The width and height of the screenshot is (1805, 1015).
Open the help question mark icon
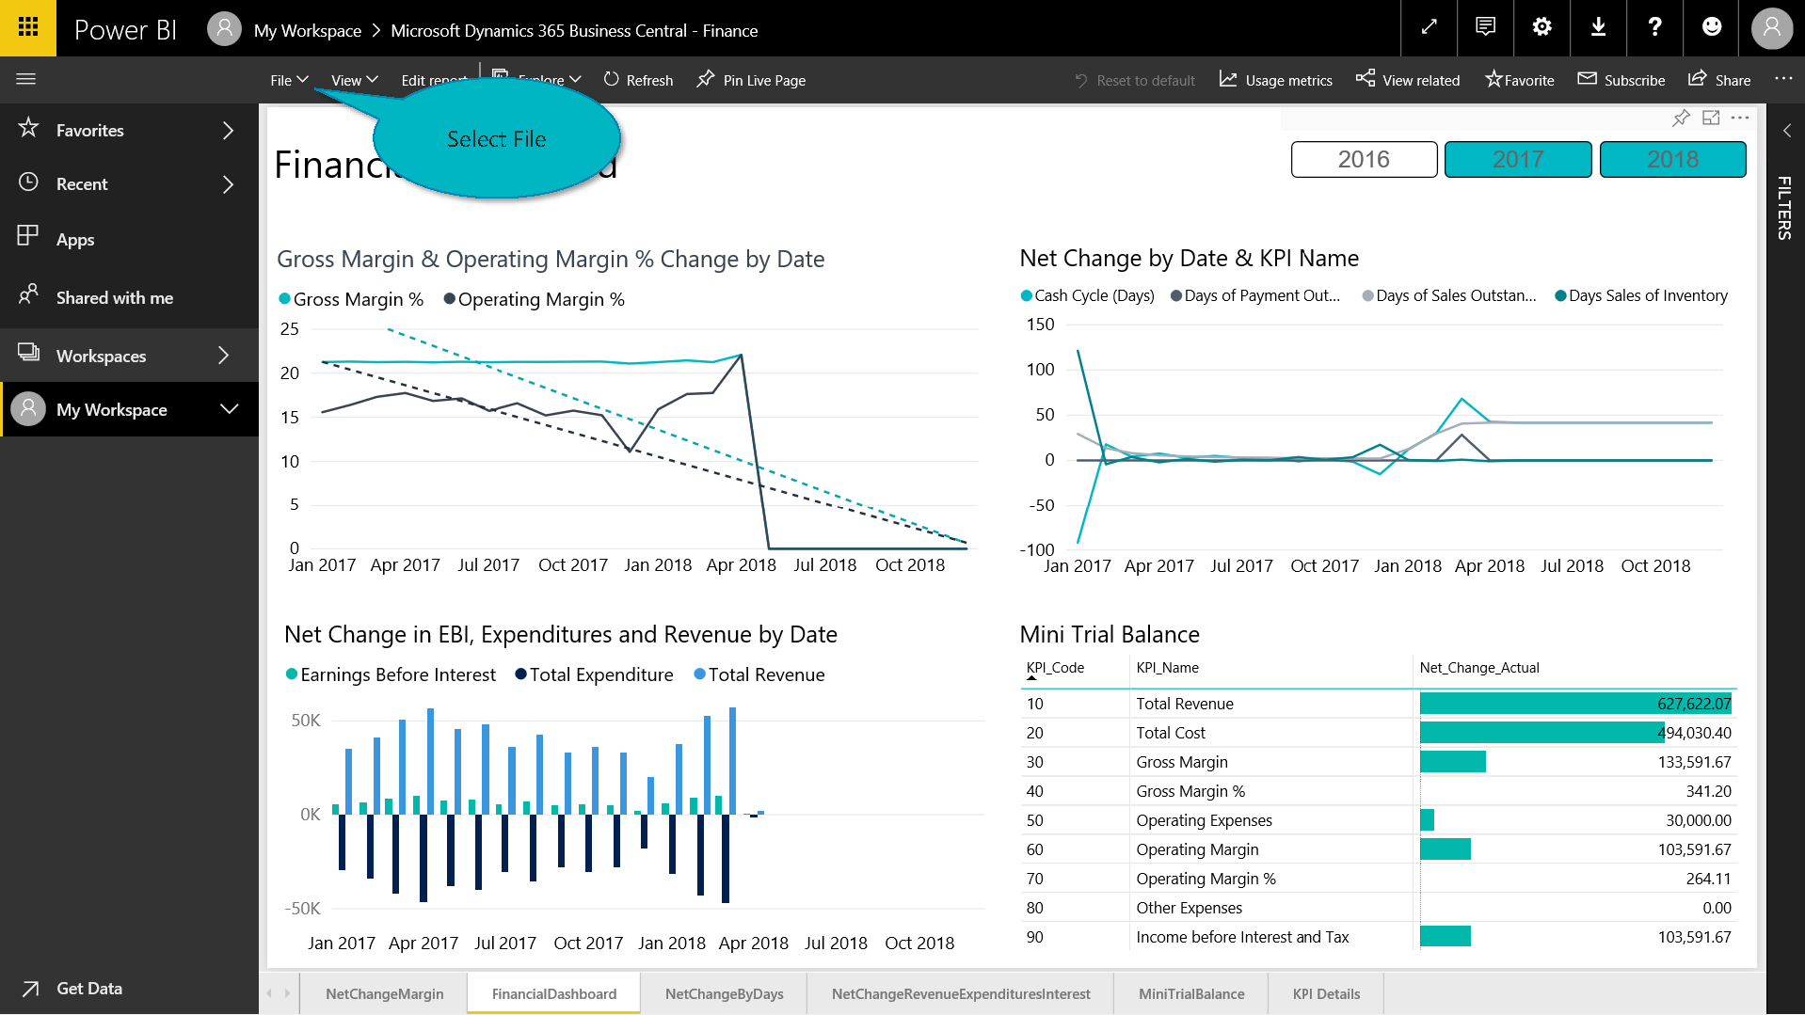point(1654,27)
